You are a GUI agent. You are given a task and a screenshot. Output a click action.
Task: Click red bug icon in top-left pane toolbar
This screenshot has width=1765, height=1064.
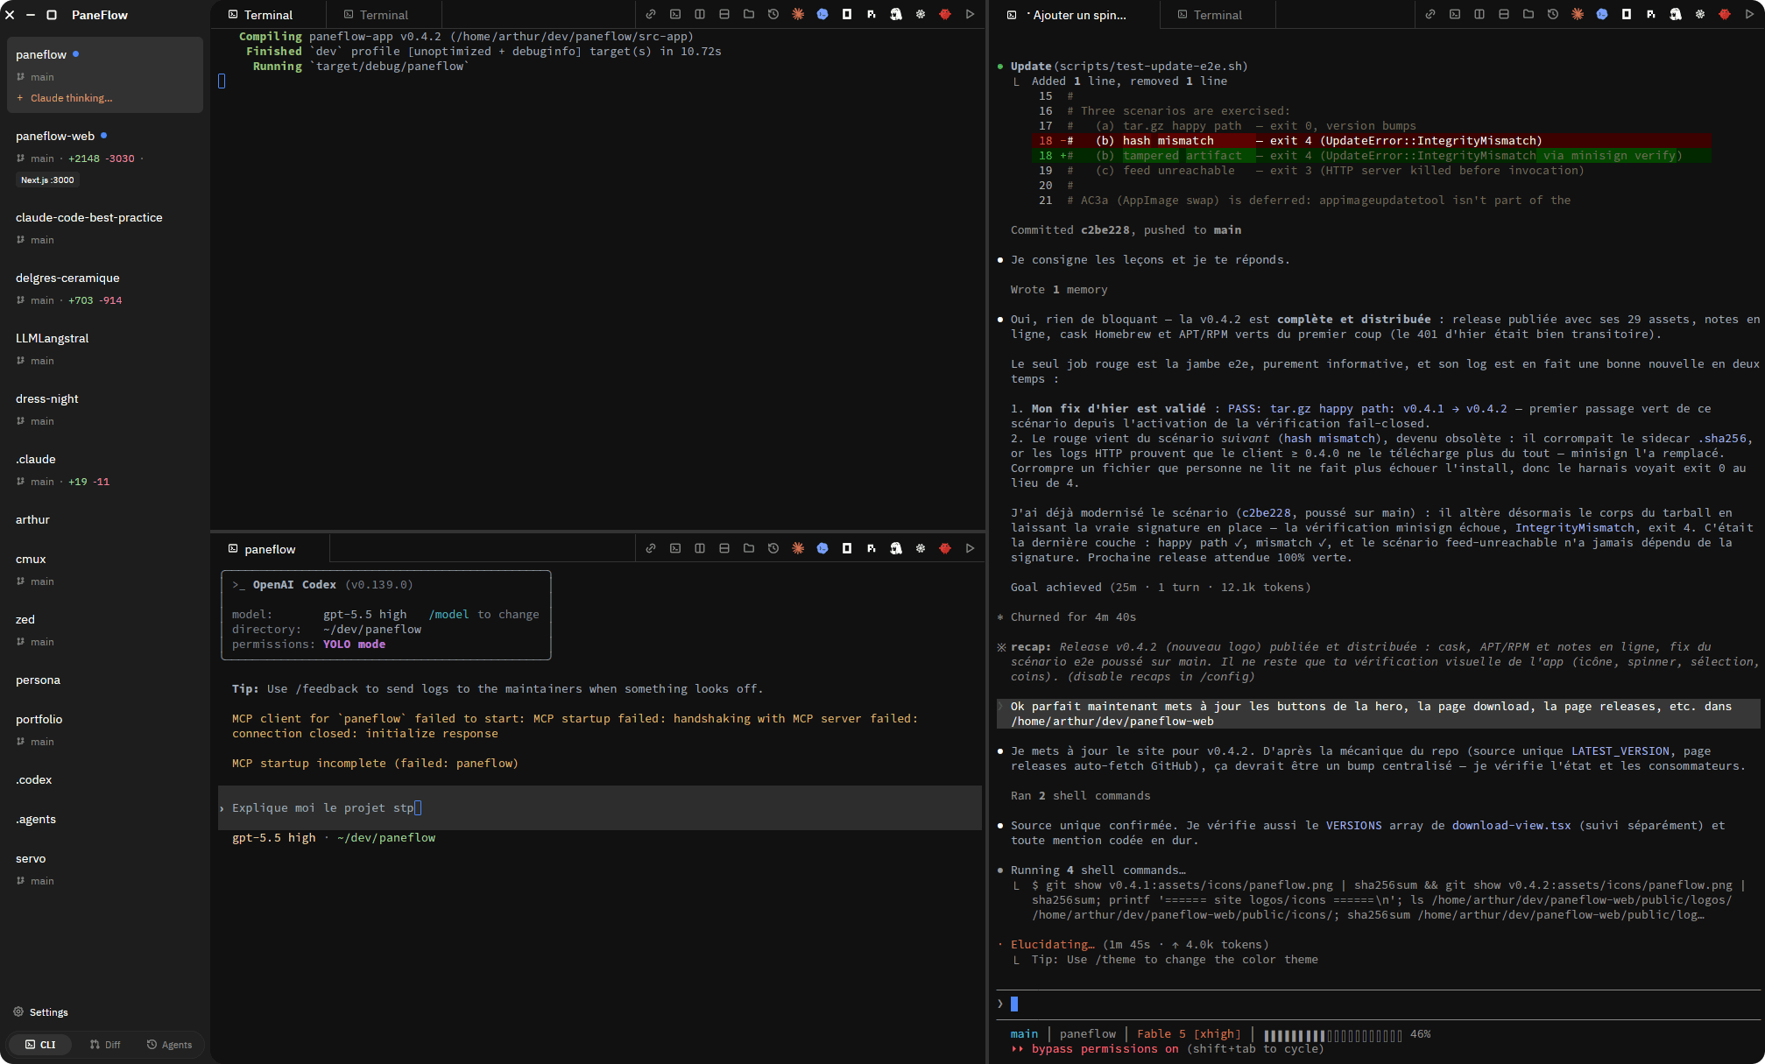click(945, 15)
